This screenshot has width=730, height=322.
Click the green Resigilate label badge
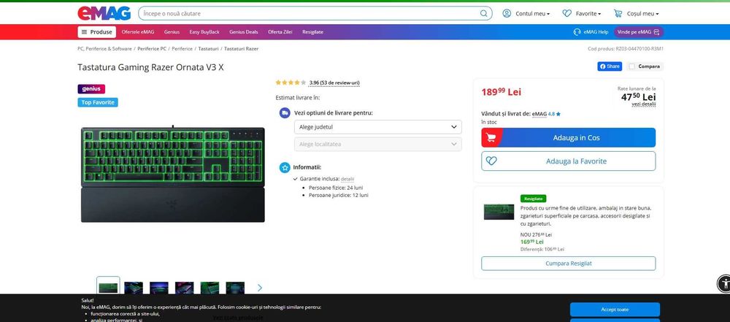(534, 199)
